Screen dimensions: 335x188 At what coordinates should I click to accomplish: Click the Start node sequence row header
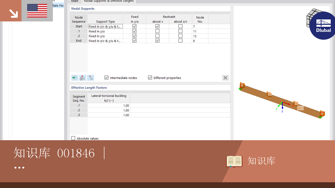coord(79,26)
